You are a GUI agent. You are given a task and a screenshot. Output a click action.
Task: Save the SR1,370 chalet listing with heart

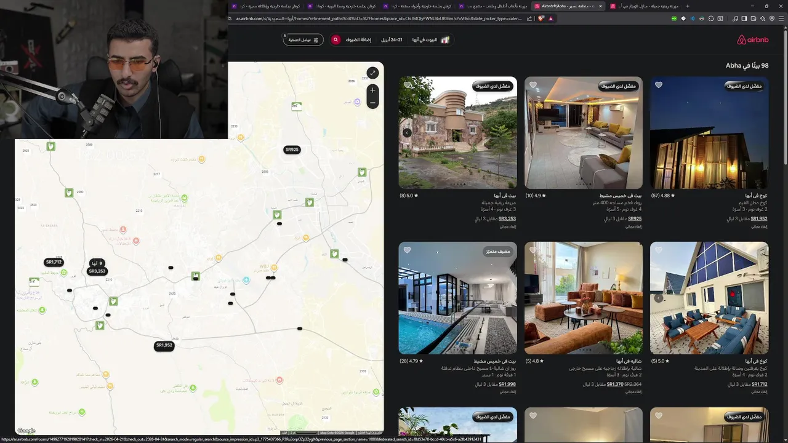[533, 250]
